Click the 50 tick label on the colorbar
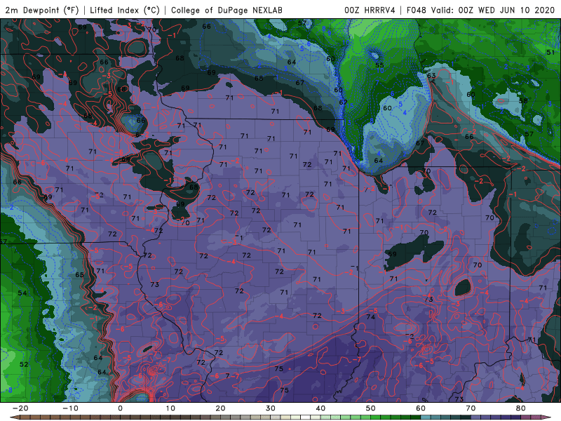 click(371, 408)
